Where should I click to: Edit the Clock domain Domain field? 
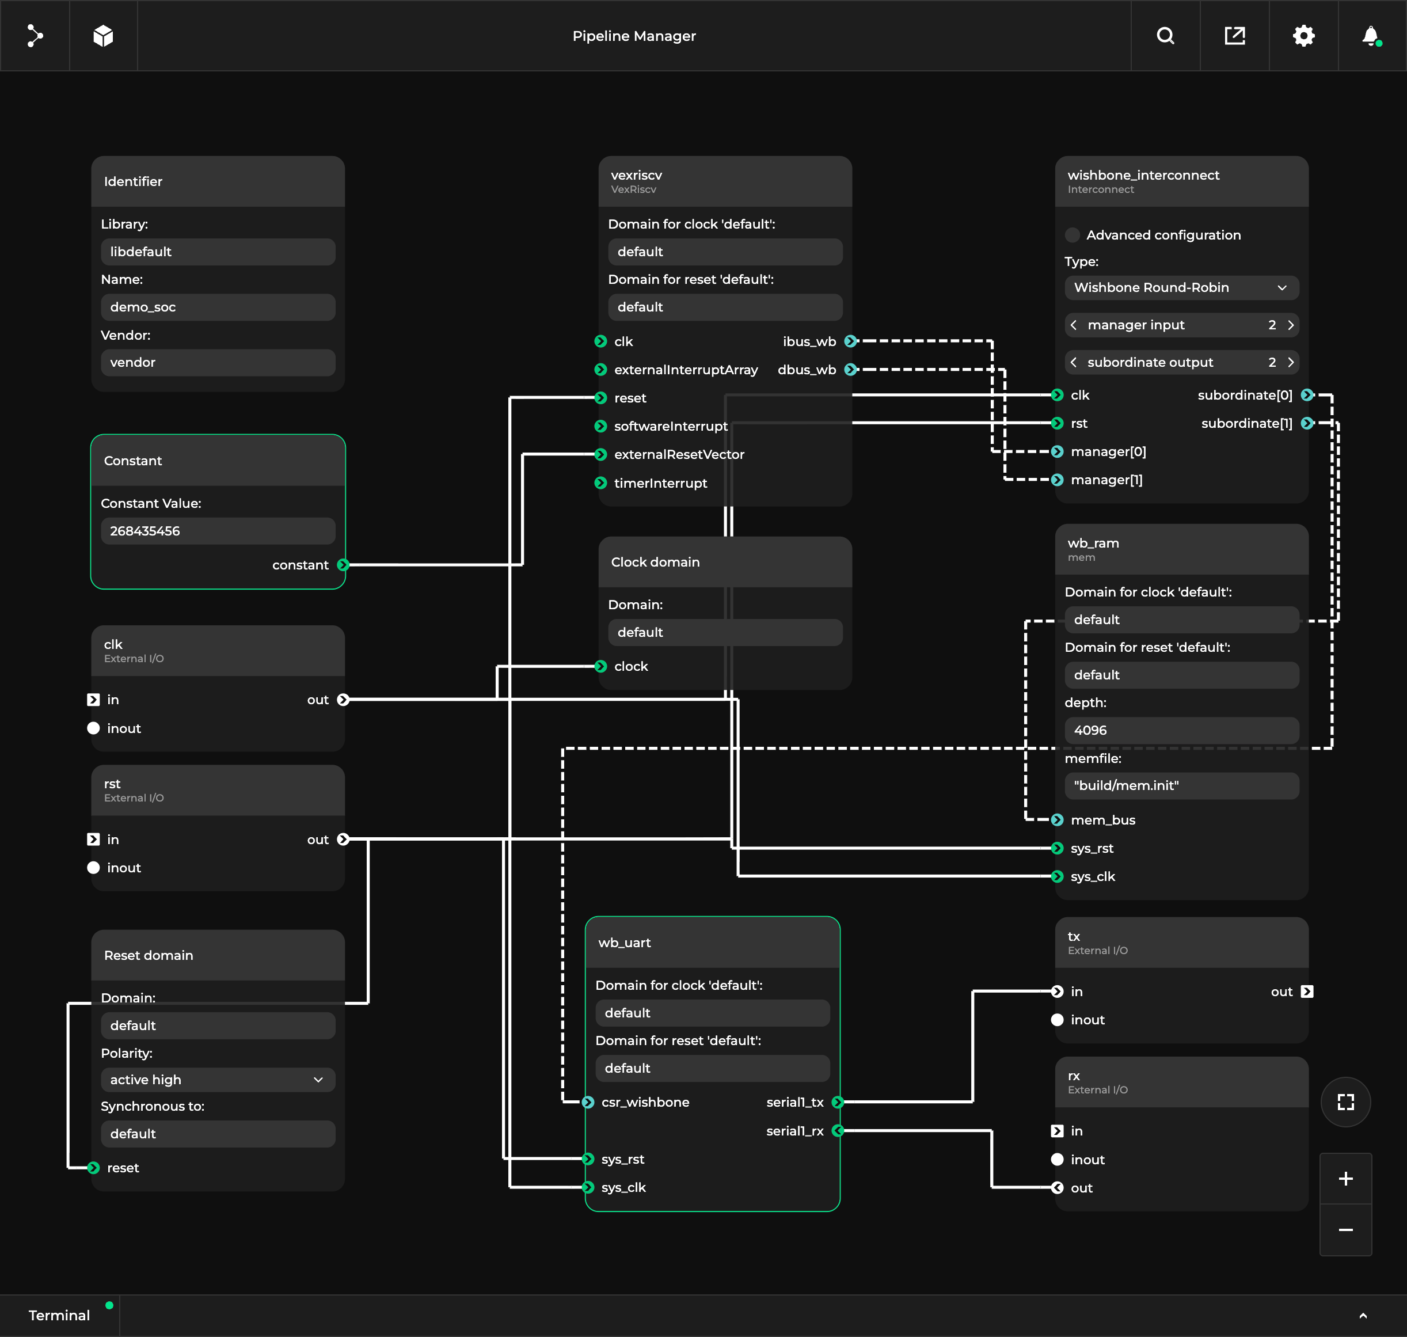725,632
